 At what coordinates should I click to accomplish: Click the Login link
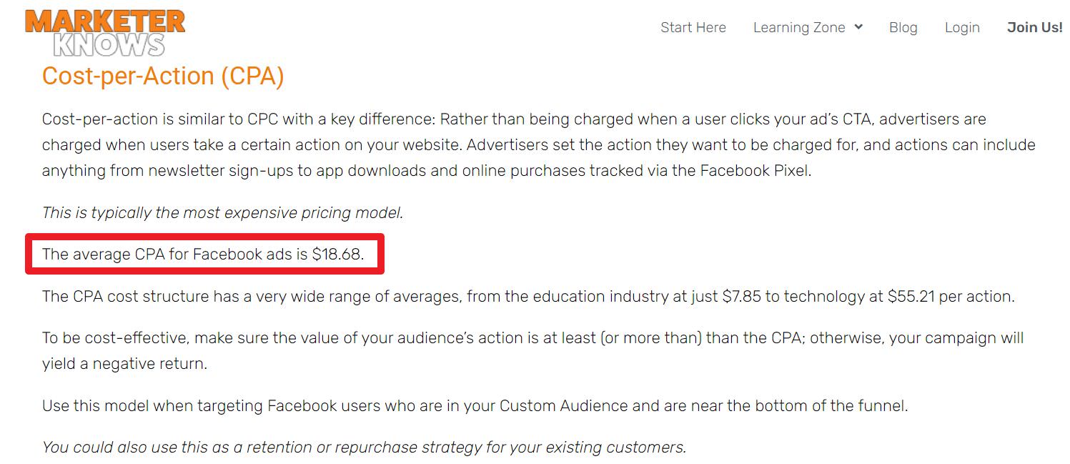pyautogui.click(x=961, y=27)
